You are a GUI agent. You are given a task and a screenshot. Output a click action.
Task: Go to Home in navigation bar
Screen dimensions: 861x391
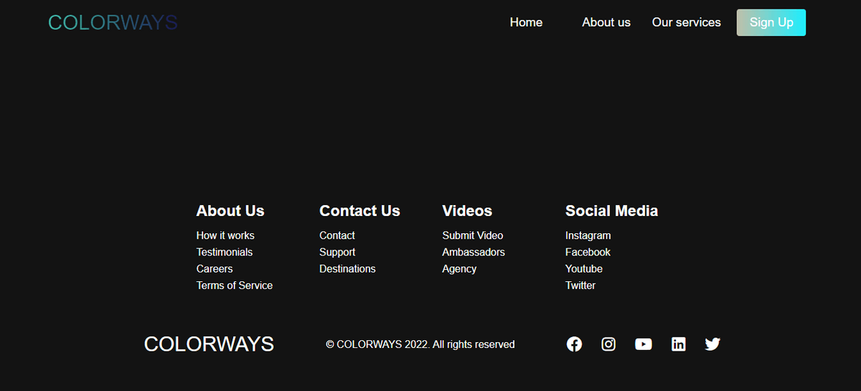[x=526, y=22]
